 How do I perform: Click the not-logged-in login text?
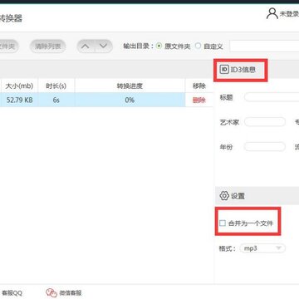(289, 14)
